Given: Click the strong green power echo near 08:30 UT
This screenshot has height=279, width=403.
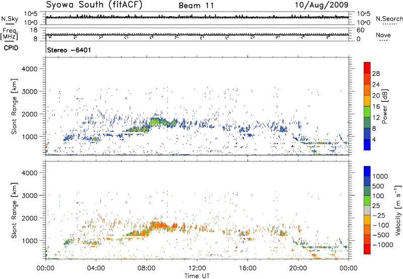Looking at the screenshot, I should point(156,122).
